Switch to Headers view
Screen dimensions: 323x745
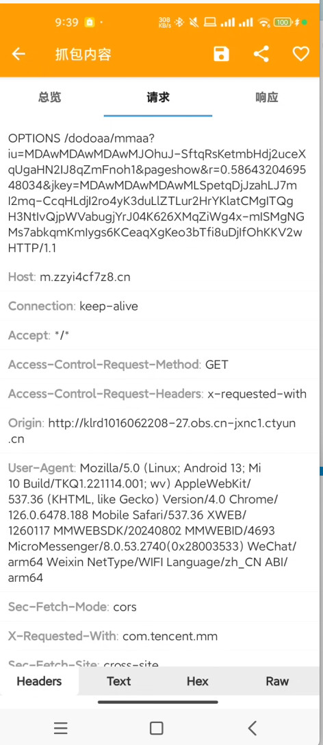(x=40, y=681)
